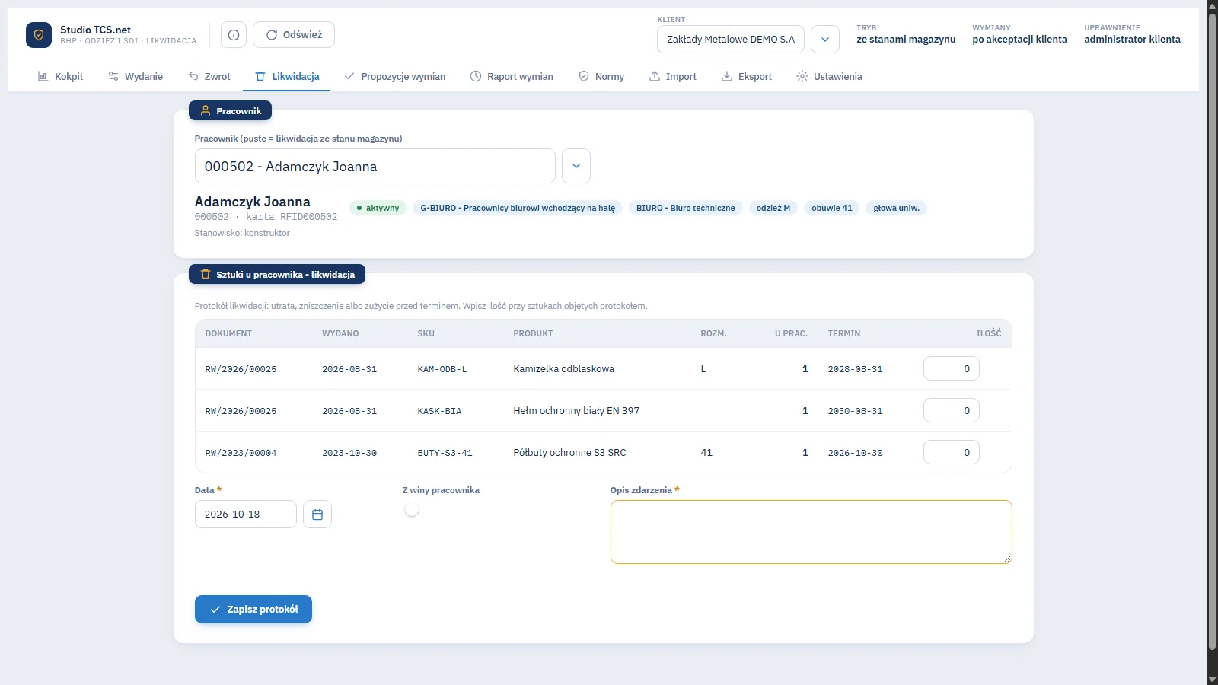Click the 'G-BIURO - Pracownicy biurowi' tag
The image size is (1218, 685).
click(x=518, y=208)
